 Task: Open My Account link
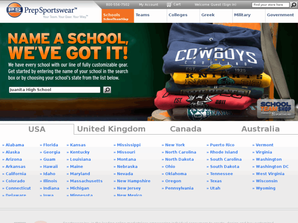pos(148,5)
